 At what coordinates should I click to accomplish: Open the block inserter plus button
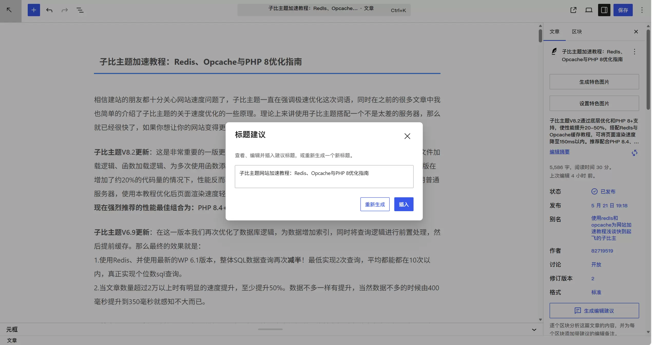[34, 10]
